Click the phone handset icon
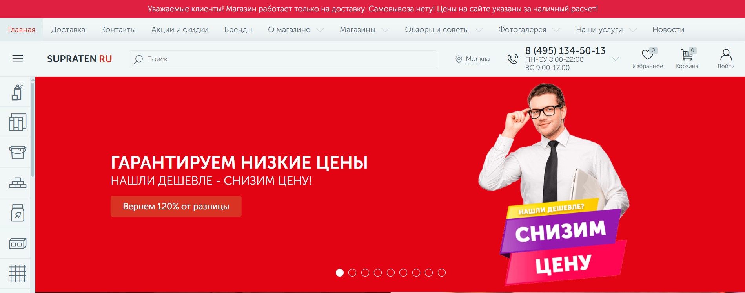Viewport: 745px width, 293px height. tap(513, 59)
